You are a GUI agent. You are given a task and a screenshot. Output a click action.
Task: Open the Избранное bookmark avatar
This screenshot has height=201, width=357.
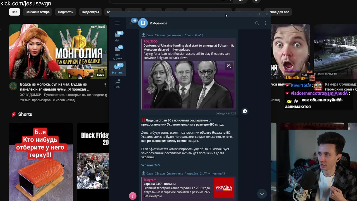143,23
